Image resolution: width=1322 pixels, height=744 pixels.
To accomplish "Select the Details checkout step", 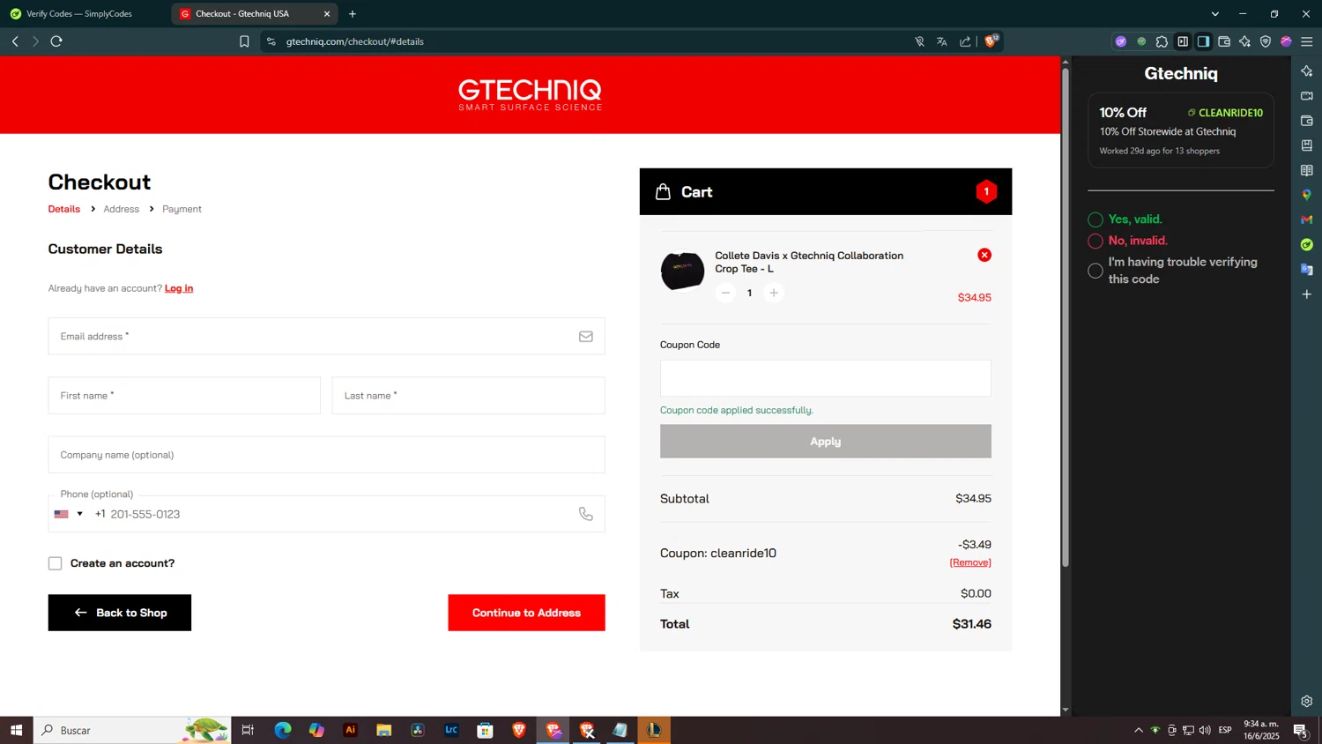I will coord(63,209).
